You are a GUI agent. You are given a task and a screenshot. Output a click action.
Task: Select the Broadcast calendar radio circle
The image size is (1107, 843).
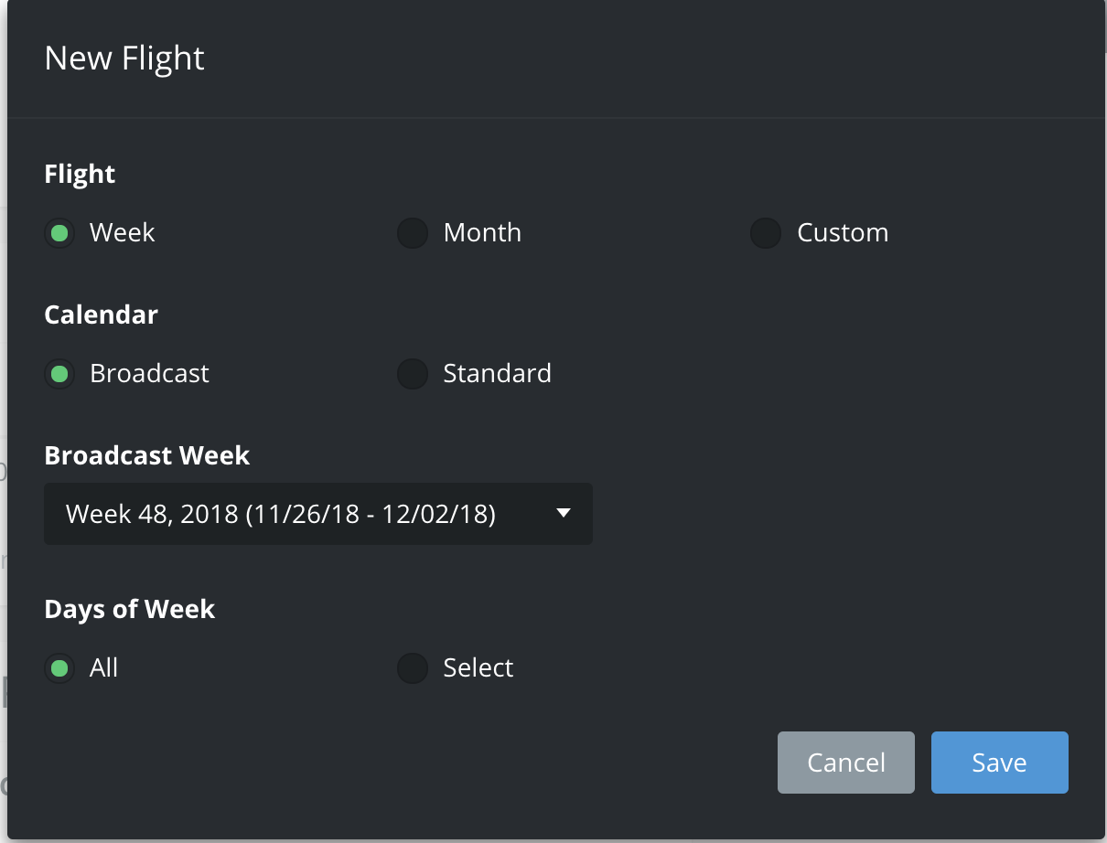59,374
